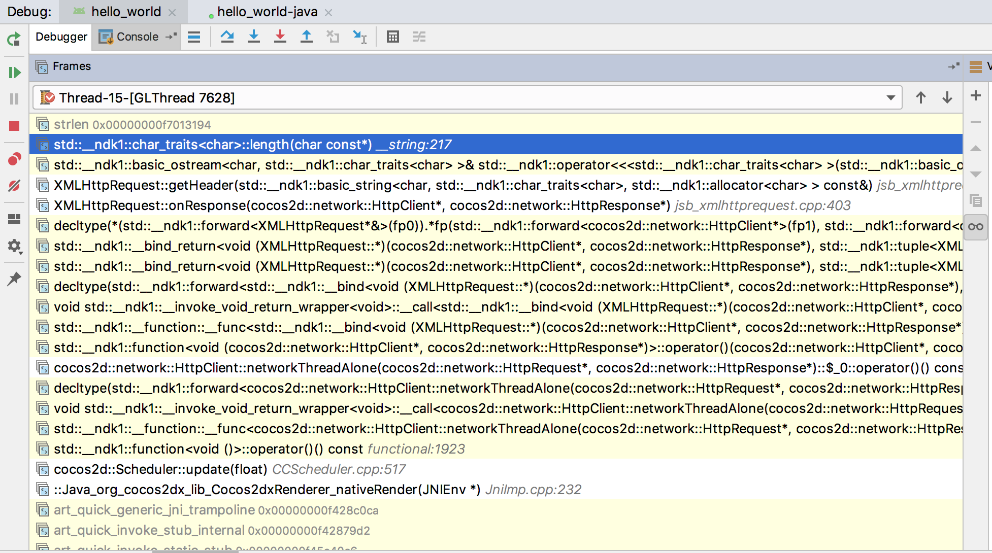Expand Thread-15 GLThread dropdown arrow

tap(890, 97)
